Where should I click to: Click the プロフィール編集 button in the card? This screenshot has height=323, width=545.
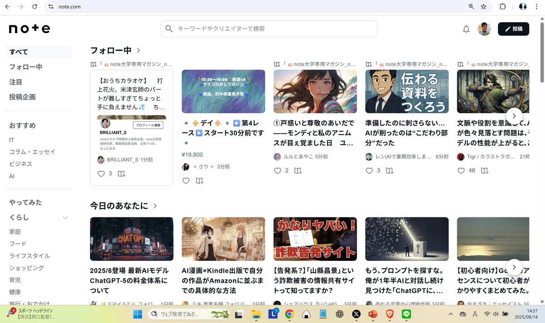tap(148, 125)
